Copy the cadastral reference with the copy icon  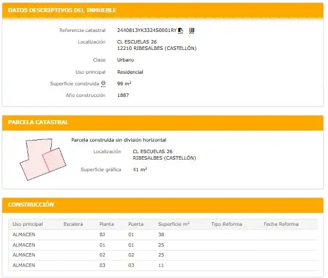pos(181,31)
